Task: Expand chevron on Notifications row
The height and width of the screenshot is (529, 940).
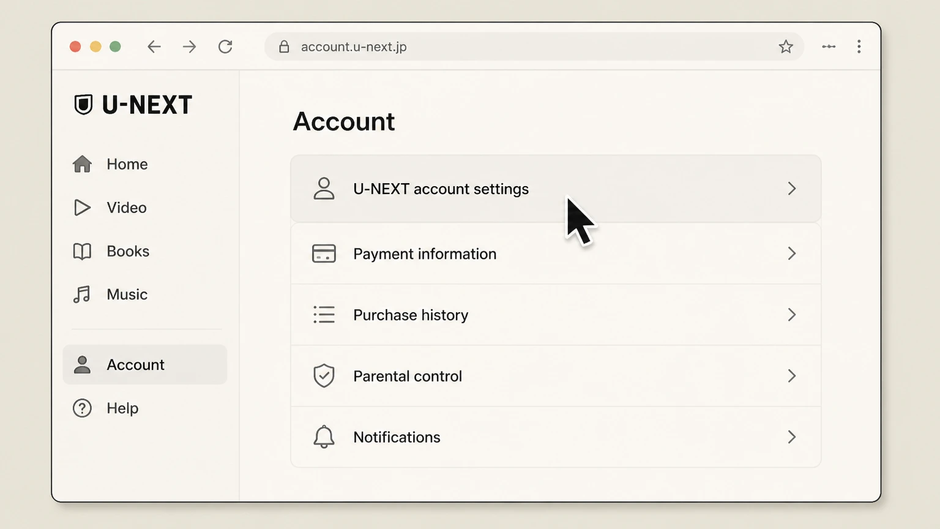Action: click(792, 437)
